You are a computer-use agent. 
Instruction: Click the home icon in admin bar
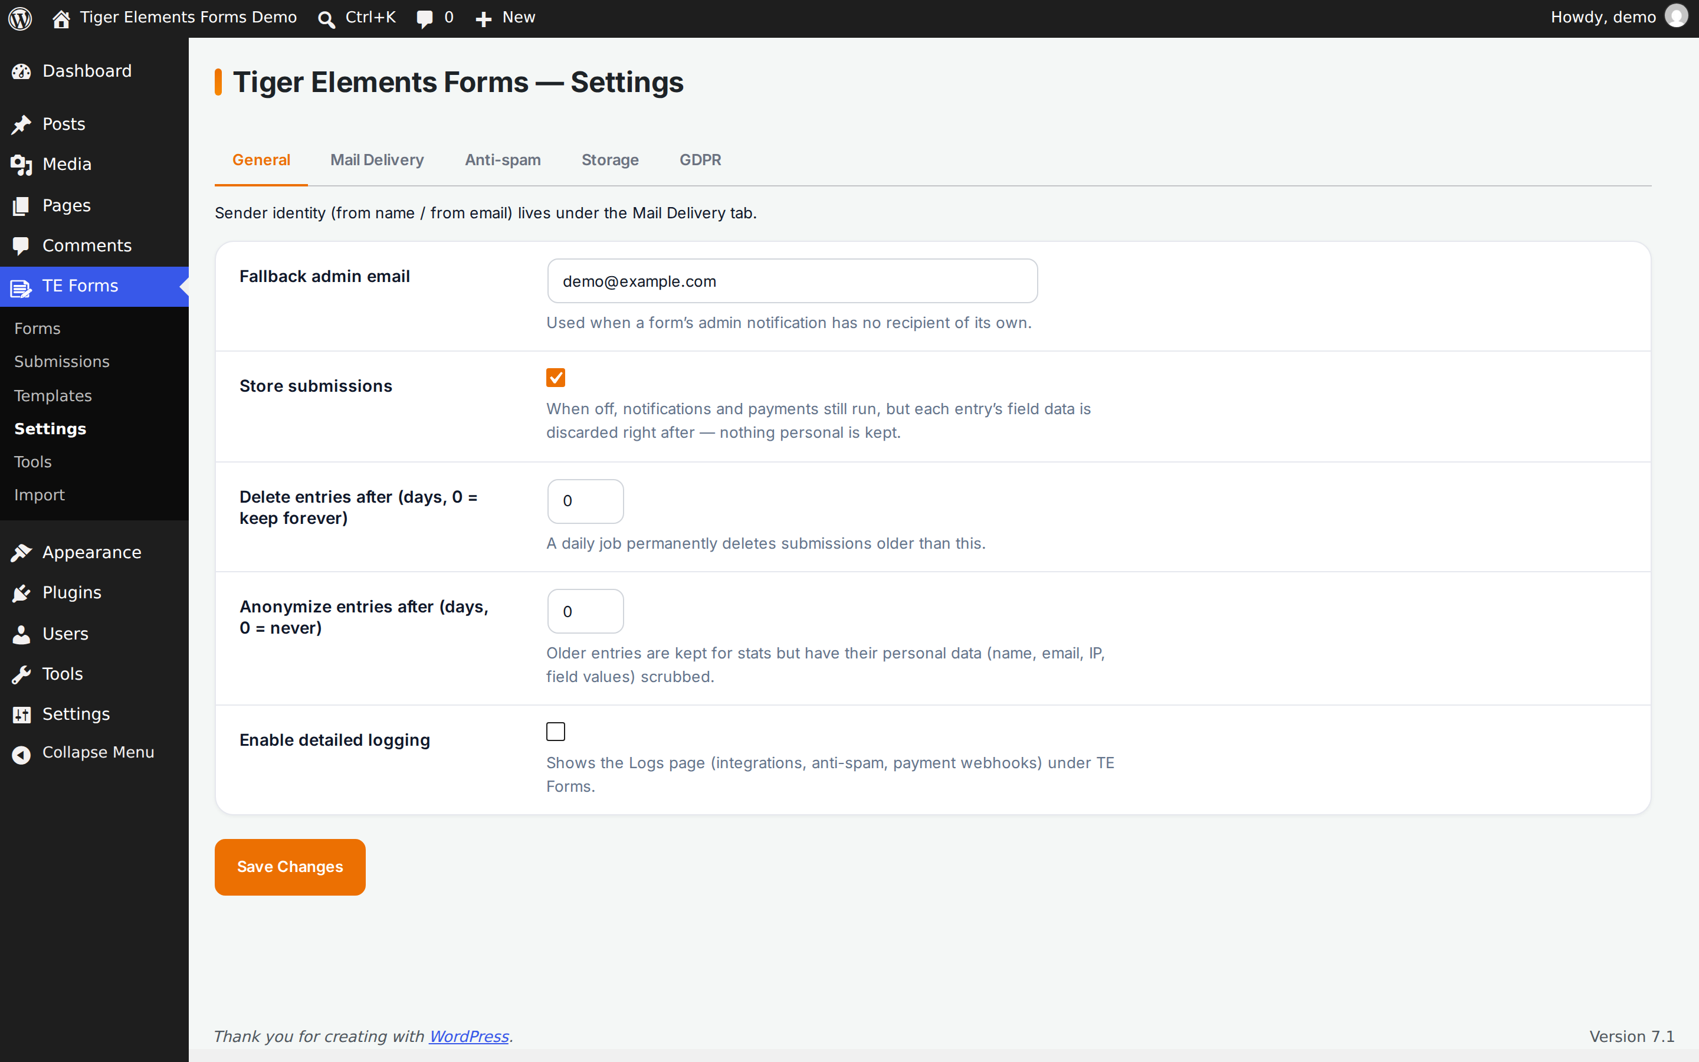pos(61,19)
